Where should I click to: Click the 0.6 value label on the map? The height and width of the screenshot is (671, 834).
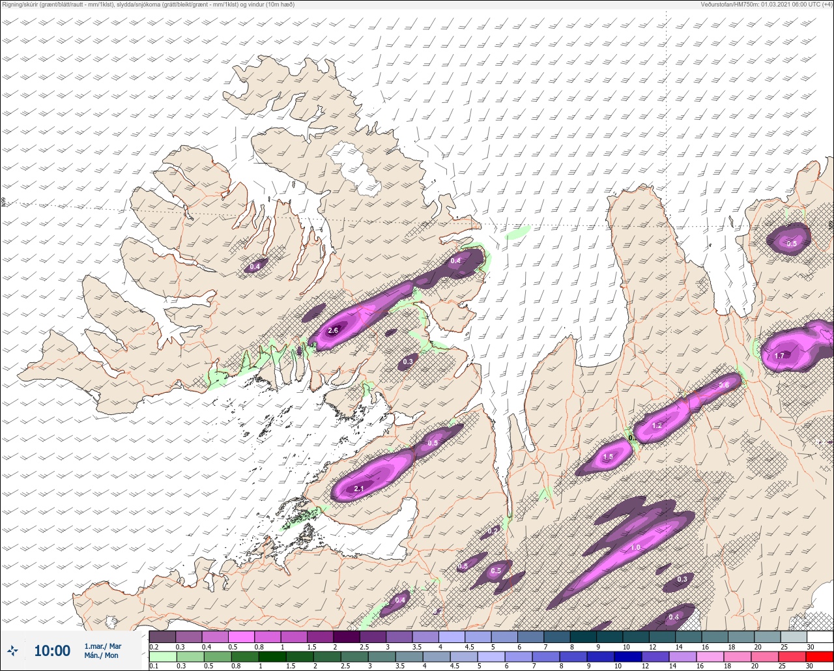click(723, 385)
